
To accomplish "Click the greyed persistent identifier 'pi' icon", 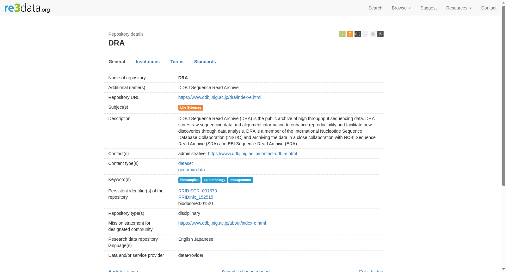I will (x=365, y=34).
